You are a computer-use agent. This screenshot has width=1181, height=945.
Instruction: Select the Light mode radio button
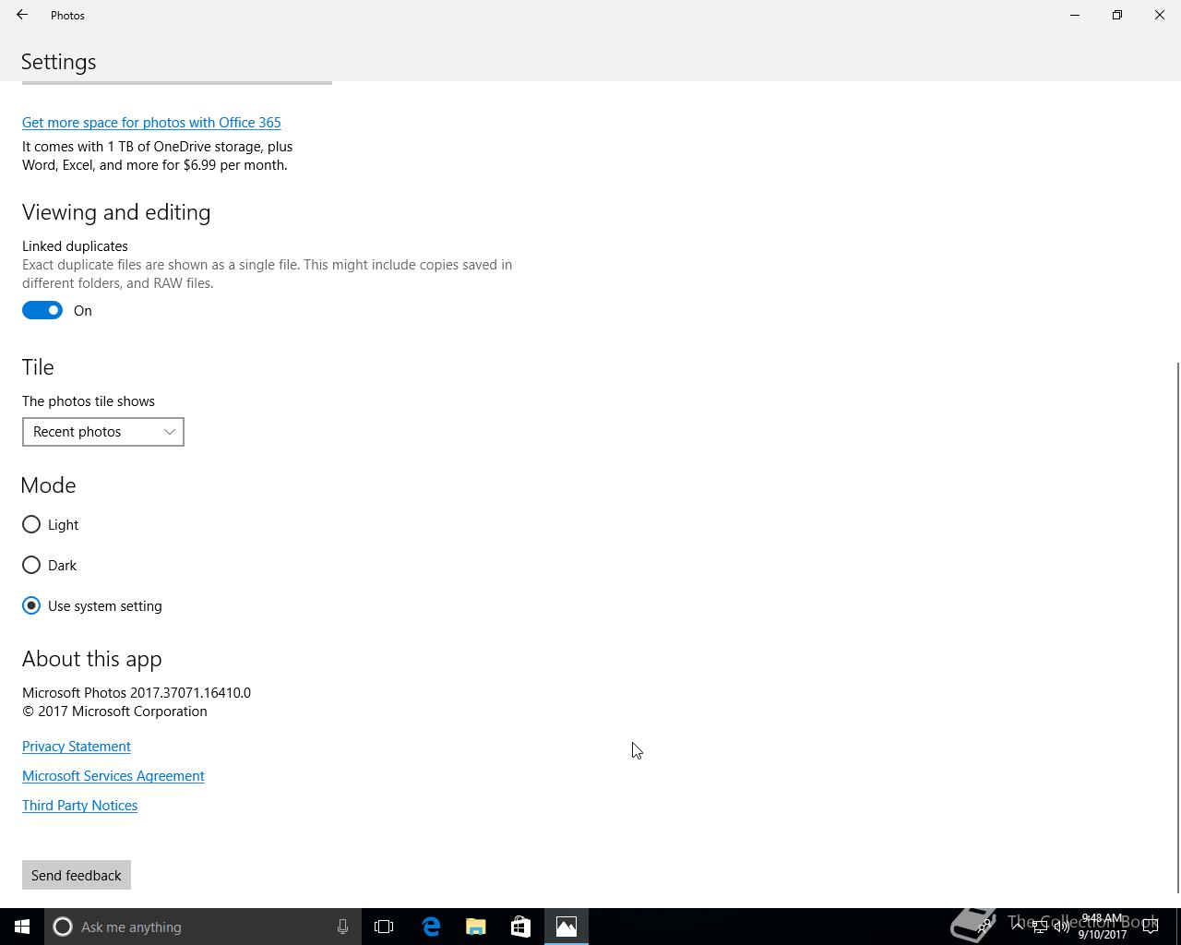31,524
